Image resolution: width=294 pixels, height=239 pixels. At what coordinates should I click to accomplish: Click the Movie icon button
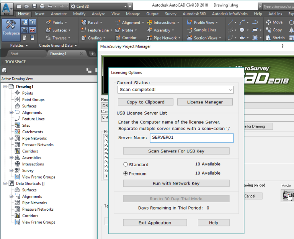tap(287, 195)
